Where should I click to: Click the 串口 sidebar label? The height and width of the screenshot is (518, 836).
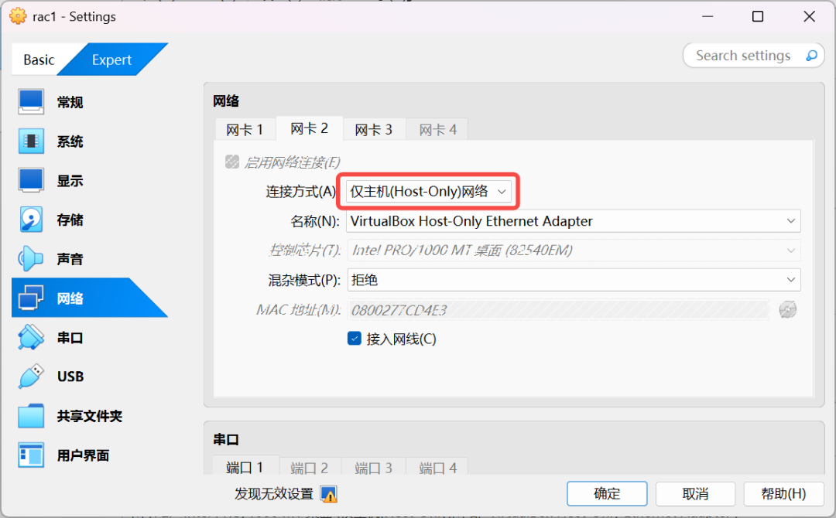[x=70, y=338]
